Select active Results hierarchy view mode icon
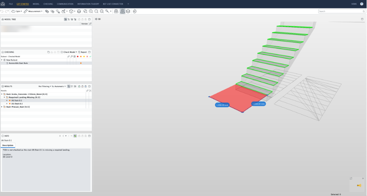Viewport: 367px width, 196px height. coord(69,86)
